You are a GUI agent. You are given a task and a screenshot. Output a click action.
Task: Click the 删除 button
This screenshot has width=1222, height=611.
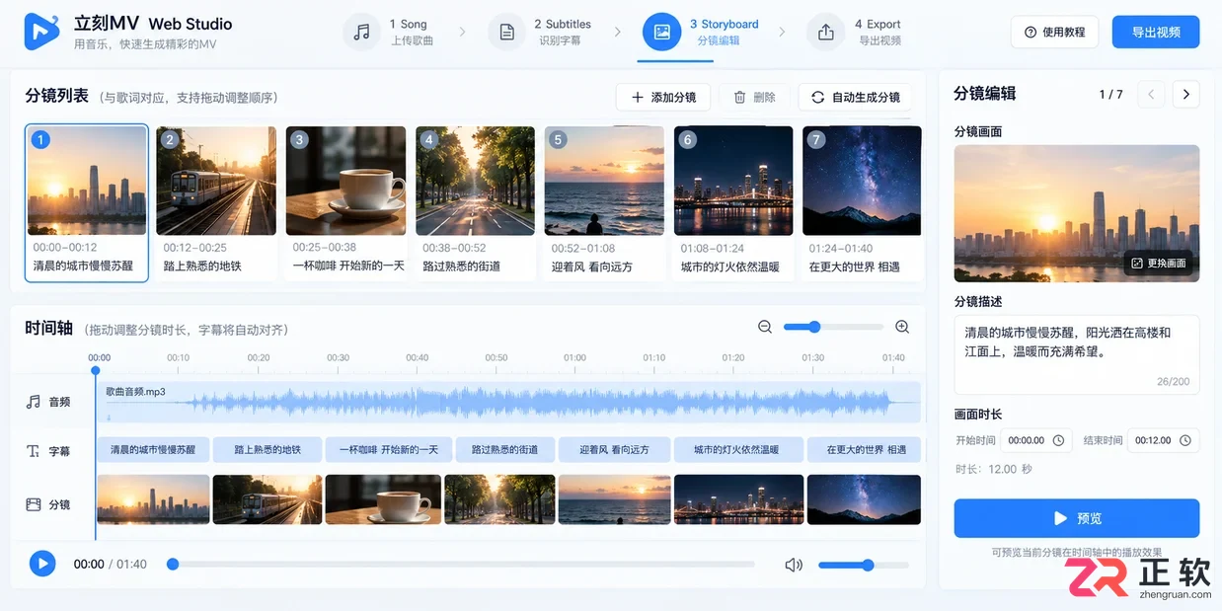point(754,97)
